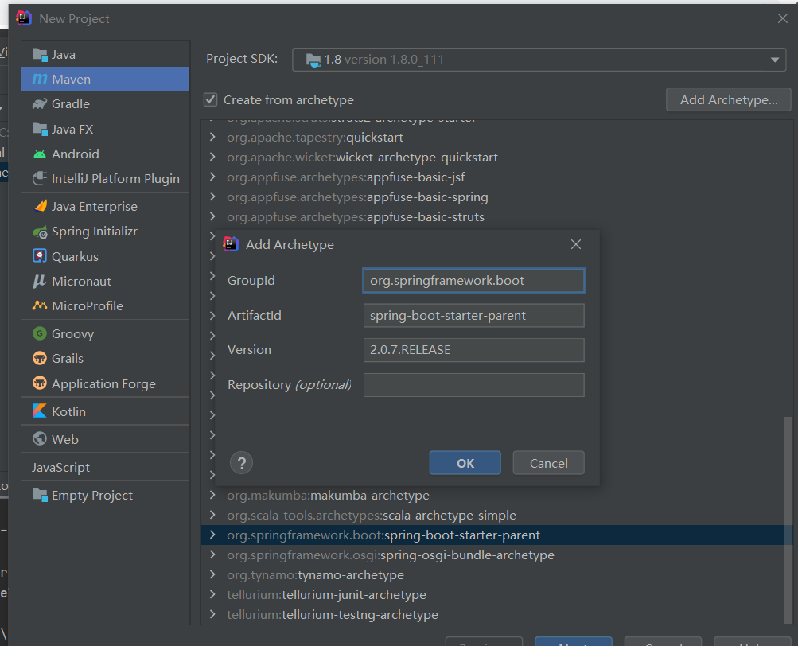Click the MicroProfile icon
The image size is (798, 646).
(x=40, y=305)
